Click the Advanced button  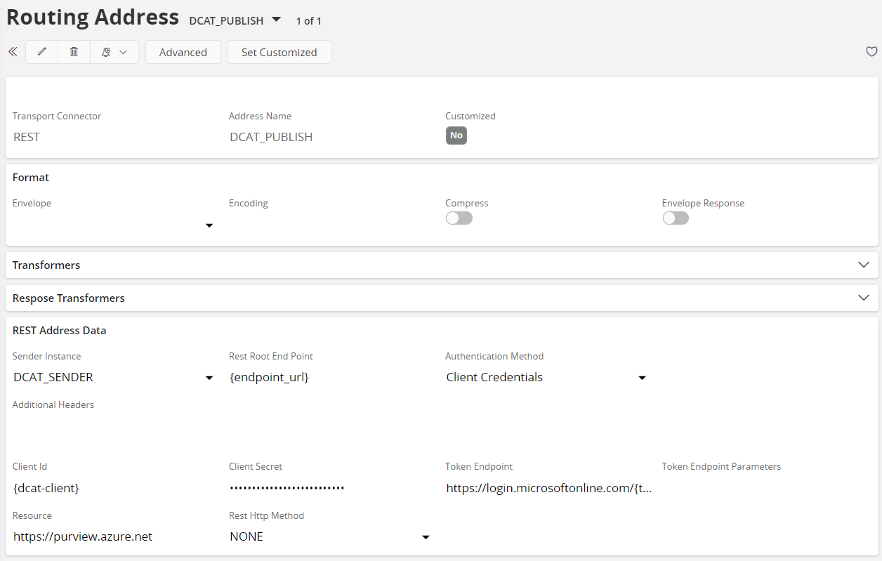pos(183,52)
